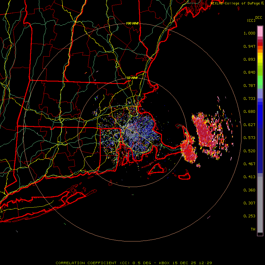Viewport: 265px width, 265px height.
Task: Click the 0.413 color scale value
Action: coord(249,177)
